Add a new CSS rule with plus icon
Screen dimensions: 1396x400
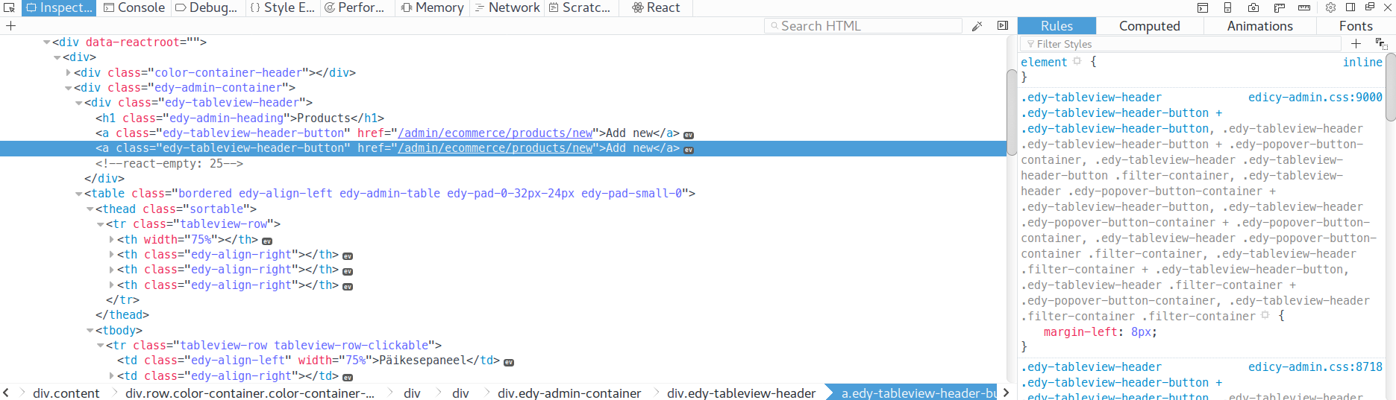tap(1356, 44)
